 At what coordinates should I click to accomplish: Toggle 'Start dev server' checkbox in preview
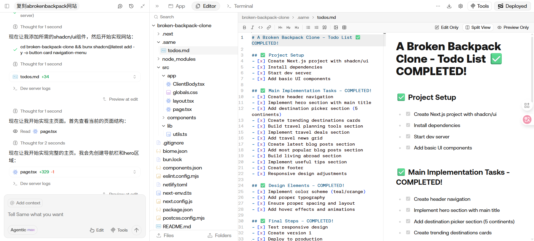point(408,136)
